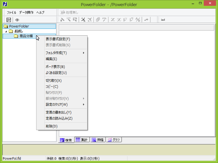Switch to the 集計 tab
Image resolution: width=218 pixels, height=163 pixels.
click(82, 140)
